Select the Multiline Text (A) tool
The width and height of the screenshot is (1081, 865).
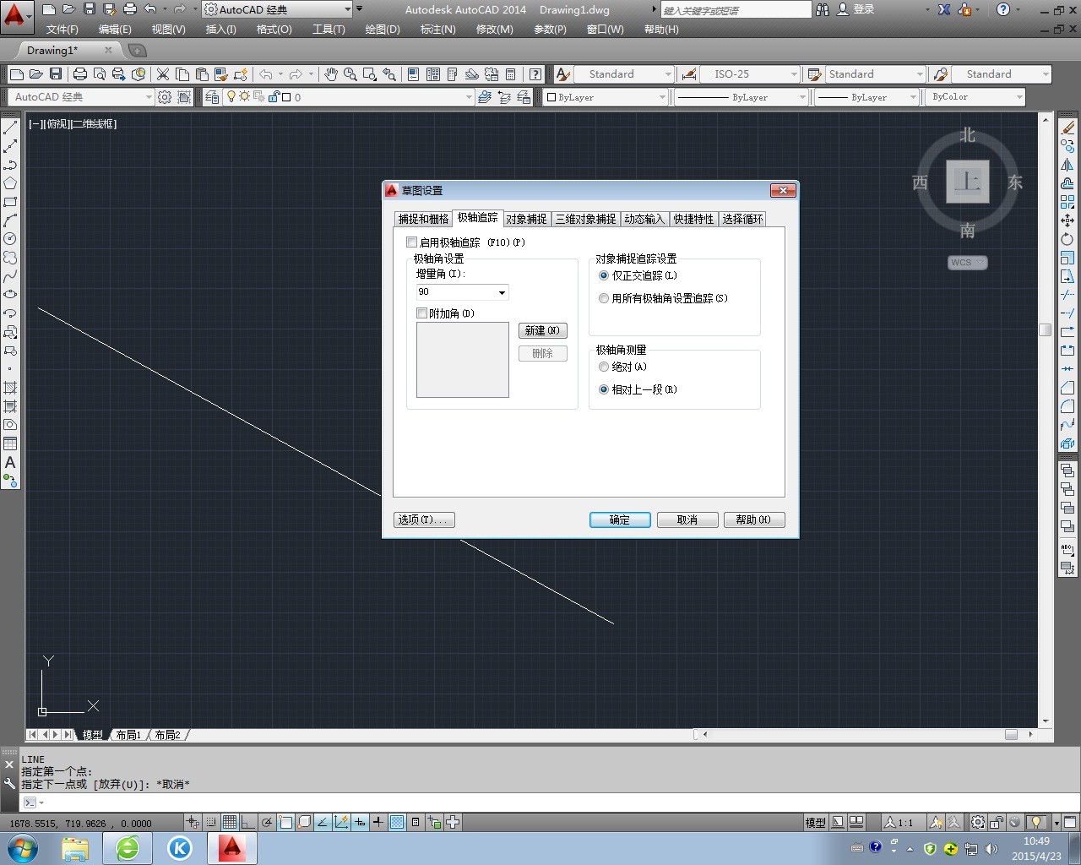[x=10, y=462]
